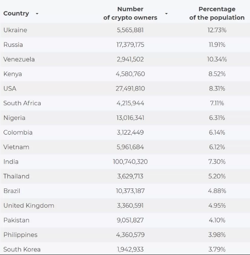Select the Russia country cell
The width and height of the screenshot is (250, 255).
13,44
